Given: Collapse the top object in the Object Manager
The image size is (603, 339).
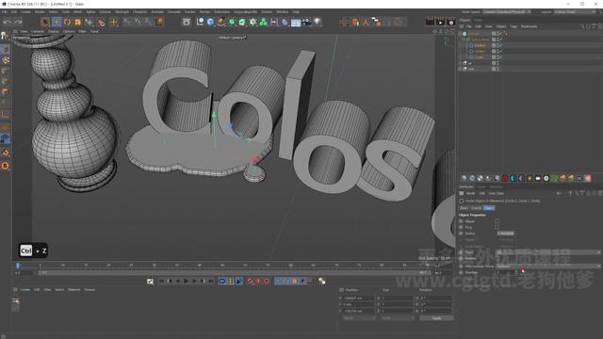Looking at the screenshot, I should click(460, 34).
